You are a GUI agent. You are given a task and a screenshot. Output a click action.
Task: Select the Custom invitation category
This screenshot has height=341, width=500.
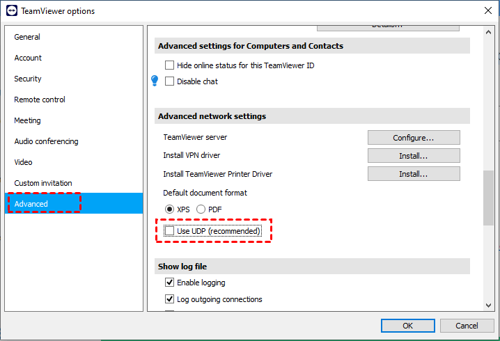coord(43,183)
